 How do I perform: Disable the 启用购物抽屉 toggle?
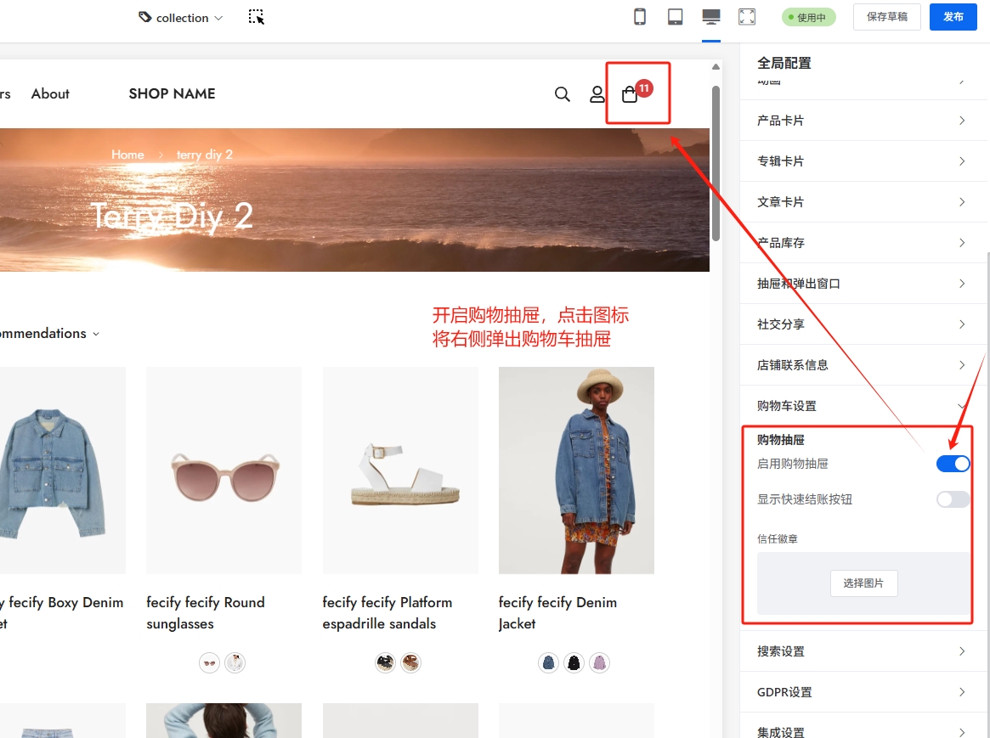click(x=953, y=464)
